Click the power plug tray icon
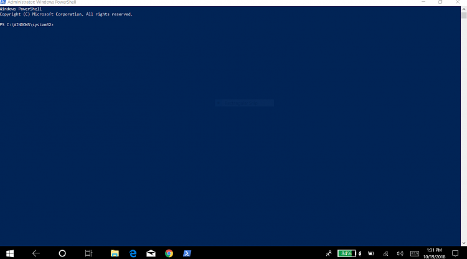This screenshot has height=259, width=467. 360,253
